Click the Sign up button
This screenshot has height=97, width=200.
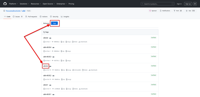(188, 4)
